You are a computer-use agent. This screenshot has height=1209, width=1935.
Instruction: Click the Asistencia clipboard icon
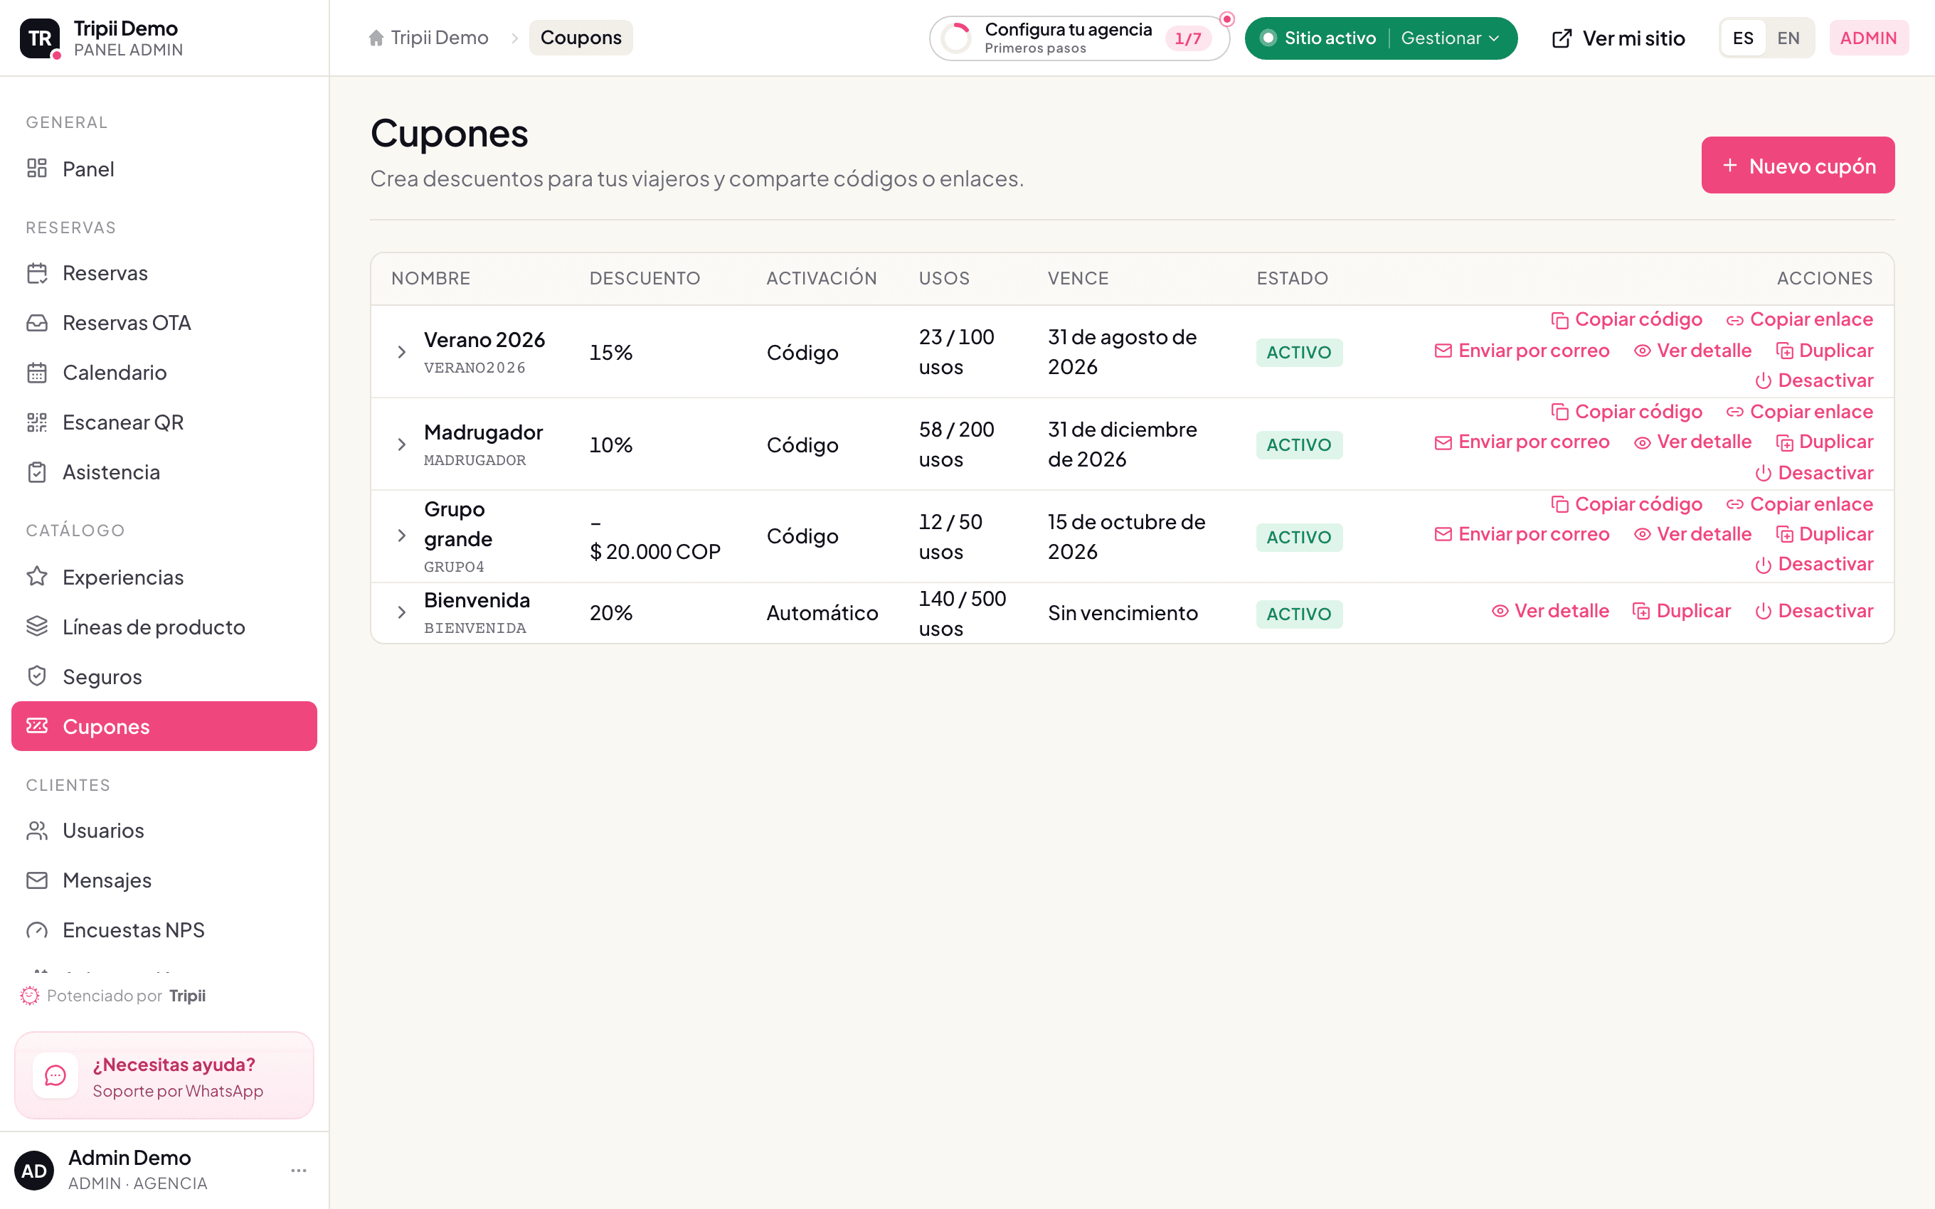point(37,472)
